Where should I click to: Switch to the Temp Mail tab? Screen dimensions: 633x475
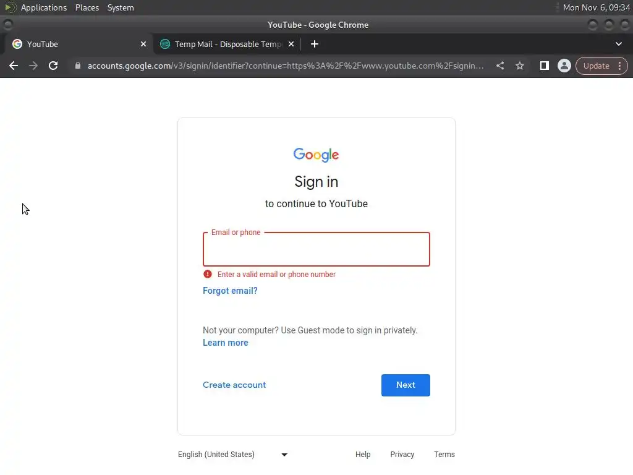click(x=227, y=44)
